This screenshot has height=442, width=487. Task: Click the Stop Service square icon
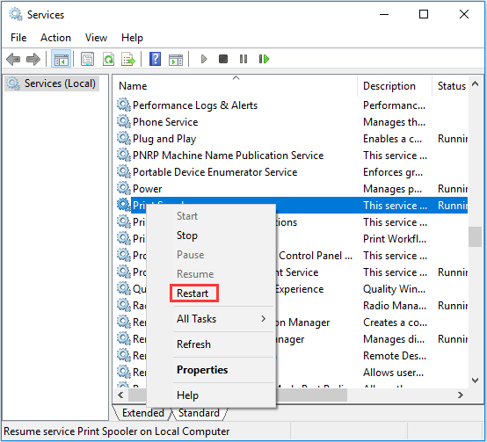pyautogui.click(x=223, y=59)
